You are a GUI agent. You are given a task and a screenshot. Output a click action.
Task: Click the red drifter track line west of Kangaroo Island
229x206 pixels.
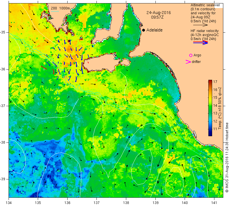(44, 68)
